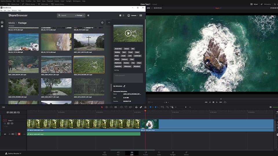The height and width of the screenshot is (156, 278).
Task: Lock the Video 1 track
Action: (5, 123)
